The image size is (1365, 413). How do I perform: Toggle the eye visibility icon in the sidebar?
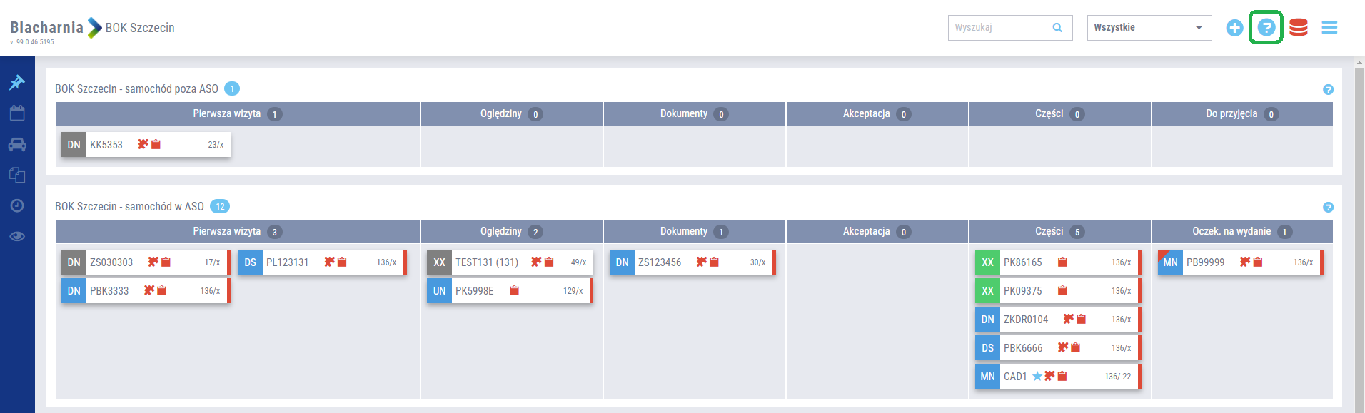17,236
